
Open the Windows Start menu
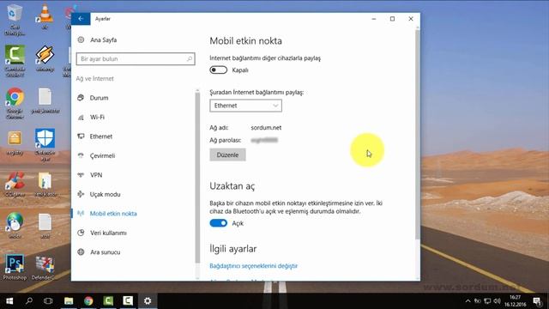pos(9,301)
